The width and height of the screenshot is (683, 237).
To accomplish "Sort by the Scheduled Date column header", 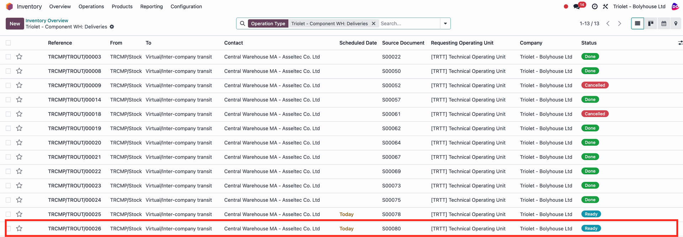I will [358, 43].
